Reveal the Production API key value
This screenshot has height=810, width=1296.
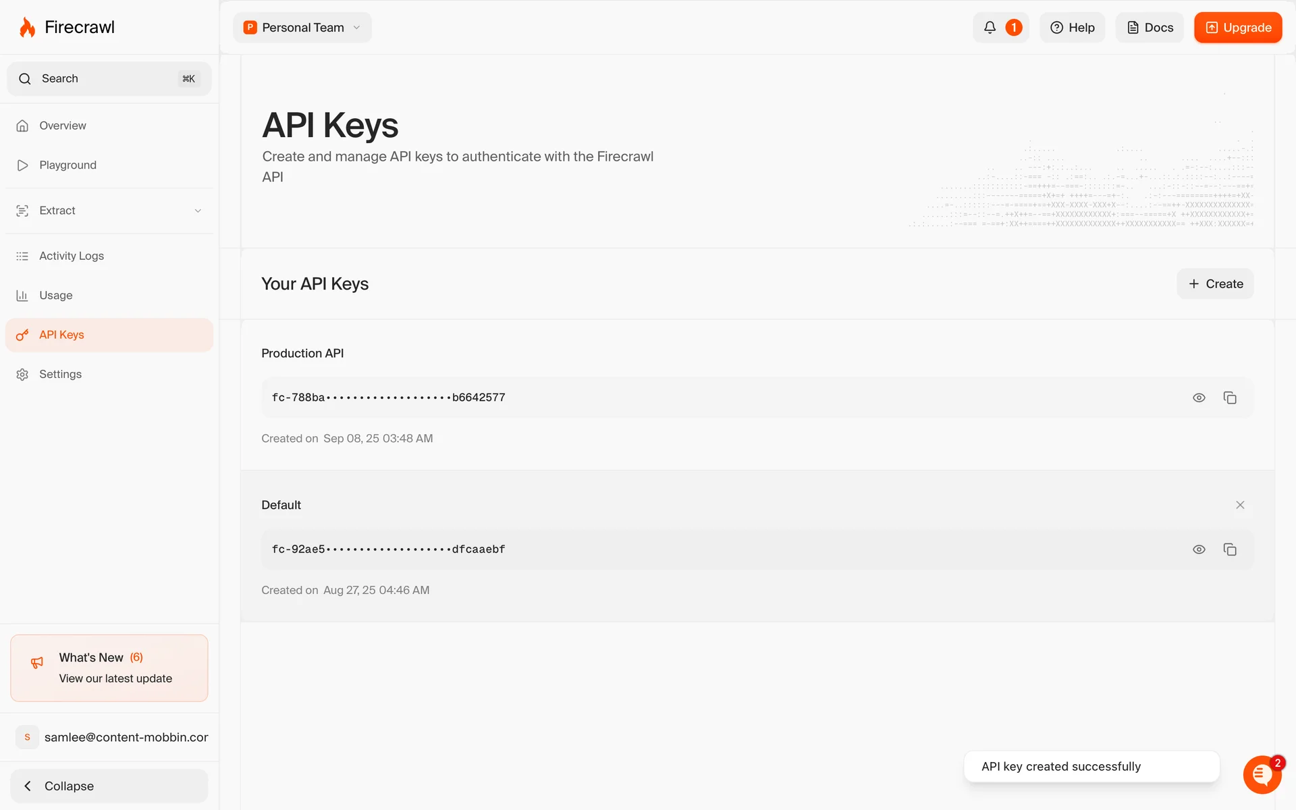tap(1199, 398)
